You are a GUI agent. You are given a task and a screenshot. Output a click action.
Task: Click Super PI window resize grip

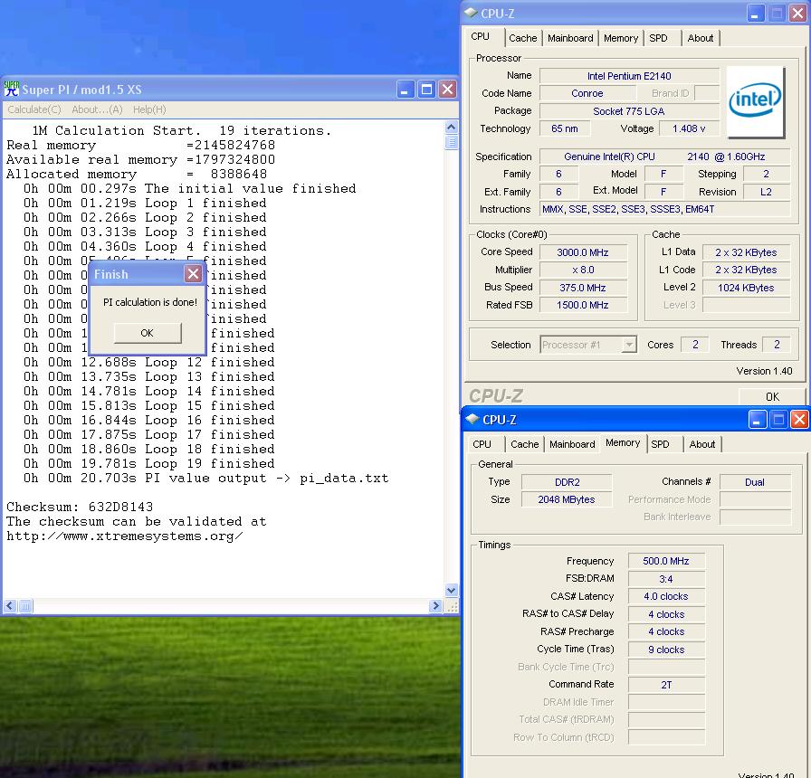click(x=452, y=606)
